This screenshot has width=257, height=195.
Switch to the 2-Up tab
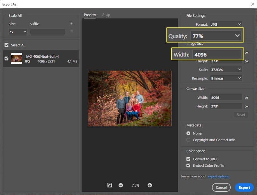[x=106, y=15]
